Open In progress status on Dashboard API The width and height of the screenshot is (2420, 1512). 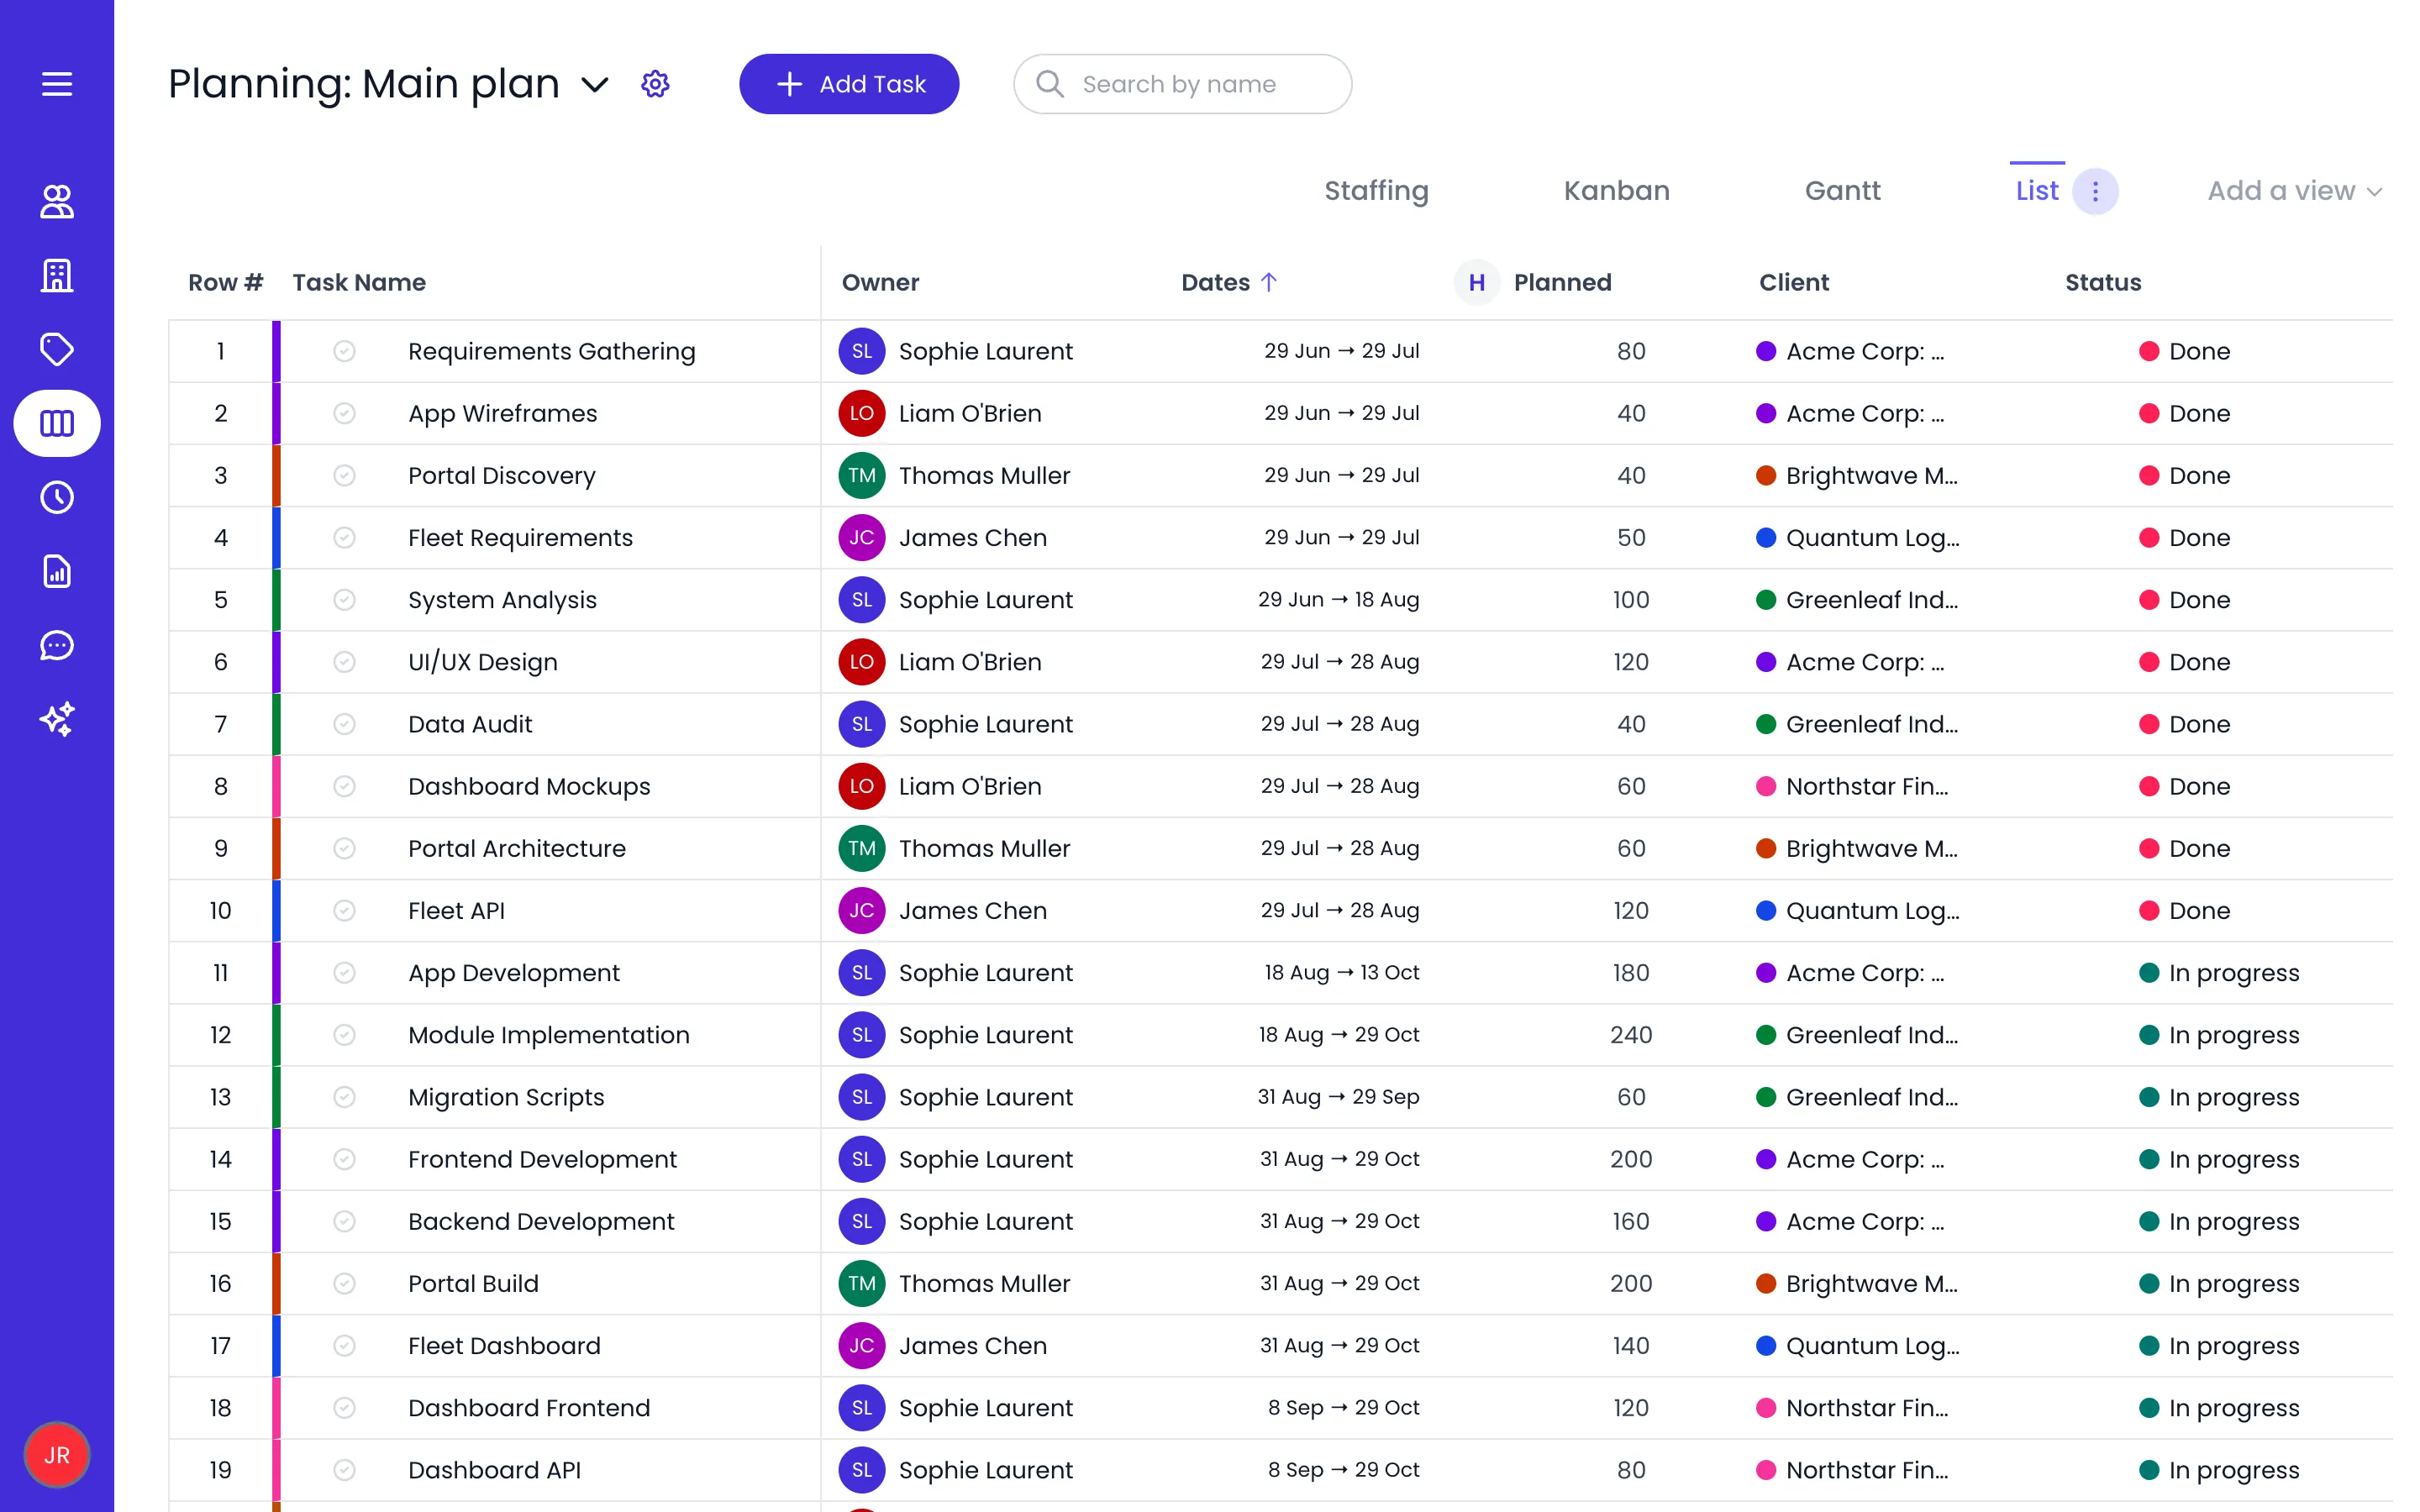pos(2219,1470)
